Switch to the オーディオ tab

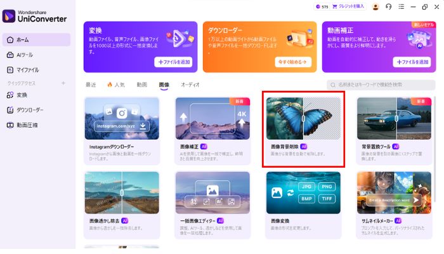click(190, 84)
